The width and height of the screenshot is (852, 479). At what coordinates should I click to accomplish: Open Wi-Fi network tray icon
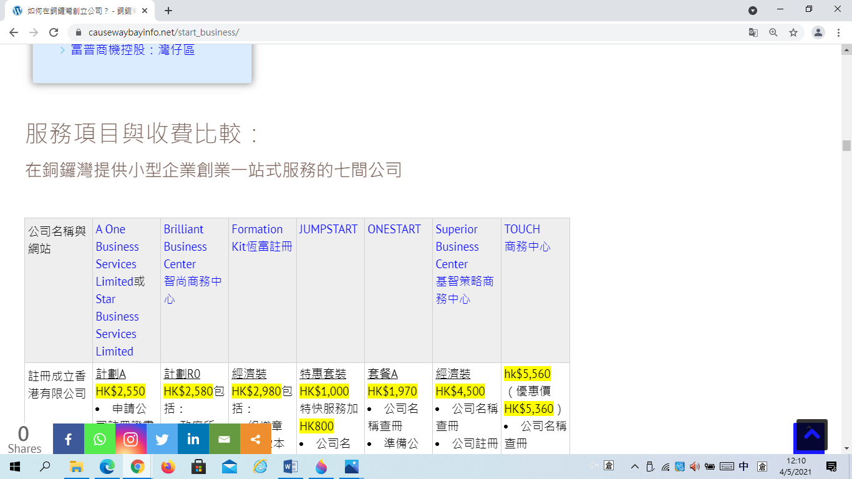[x=665, y=467]
